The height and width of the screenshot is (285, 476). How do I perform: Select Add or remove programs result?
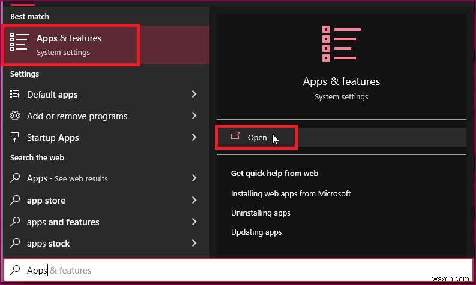pyautogui.click(x=106, y=116)
